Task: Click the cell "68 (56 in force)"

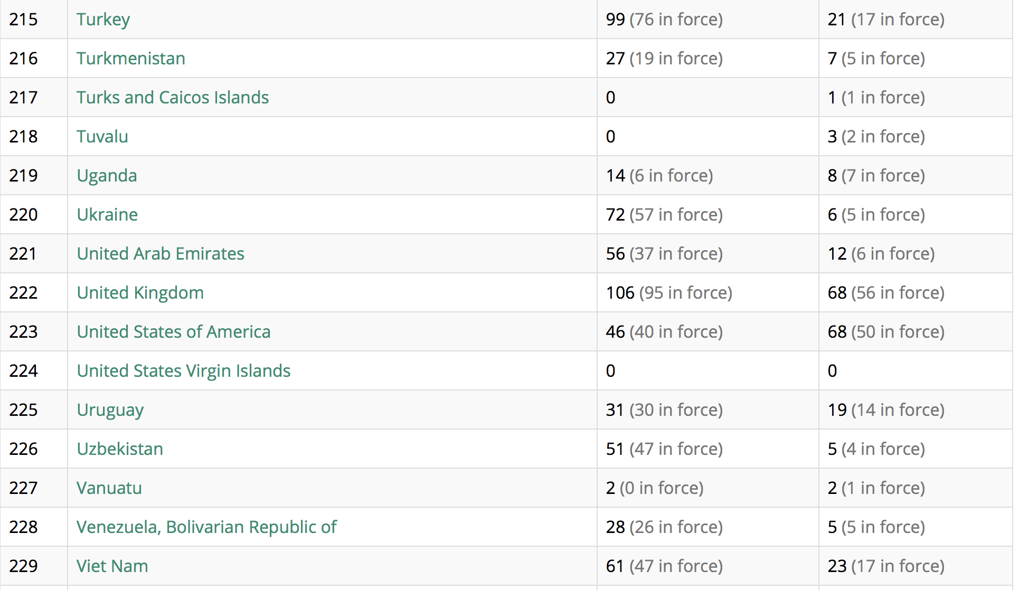Action: (916, 293)
